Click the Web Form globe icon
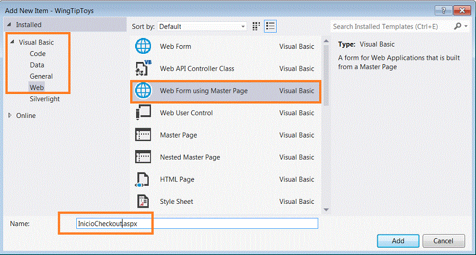 coord(143,47)
